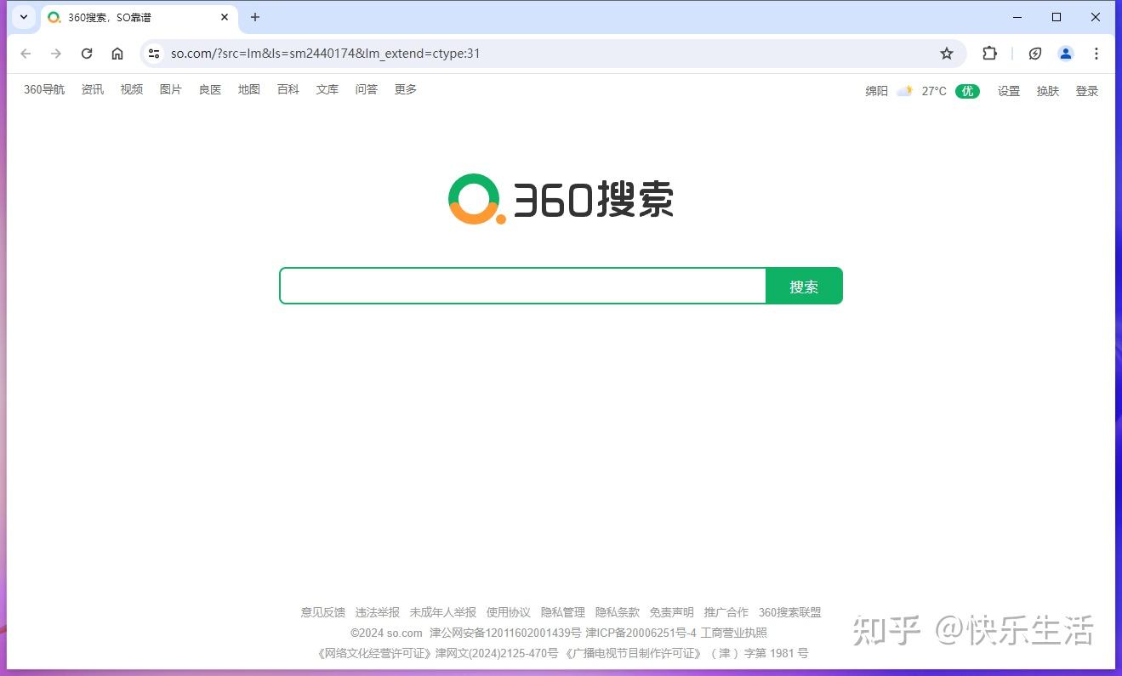The height and width of the screenshot is (676, 1122).
Task: Open 意见反馈 footer link
Action: 323,612
